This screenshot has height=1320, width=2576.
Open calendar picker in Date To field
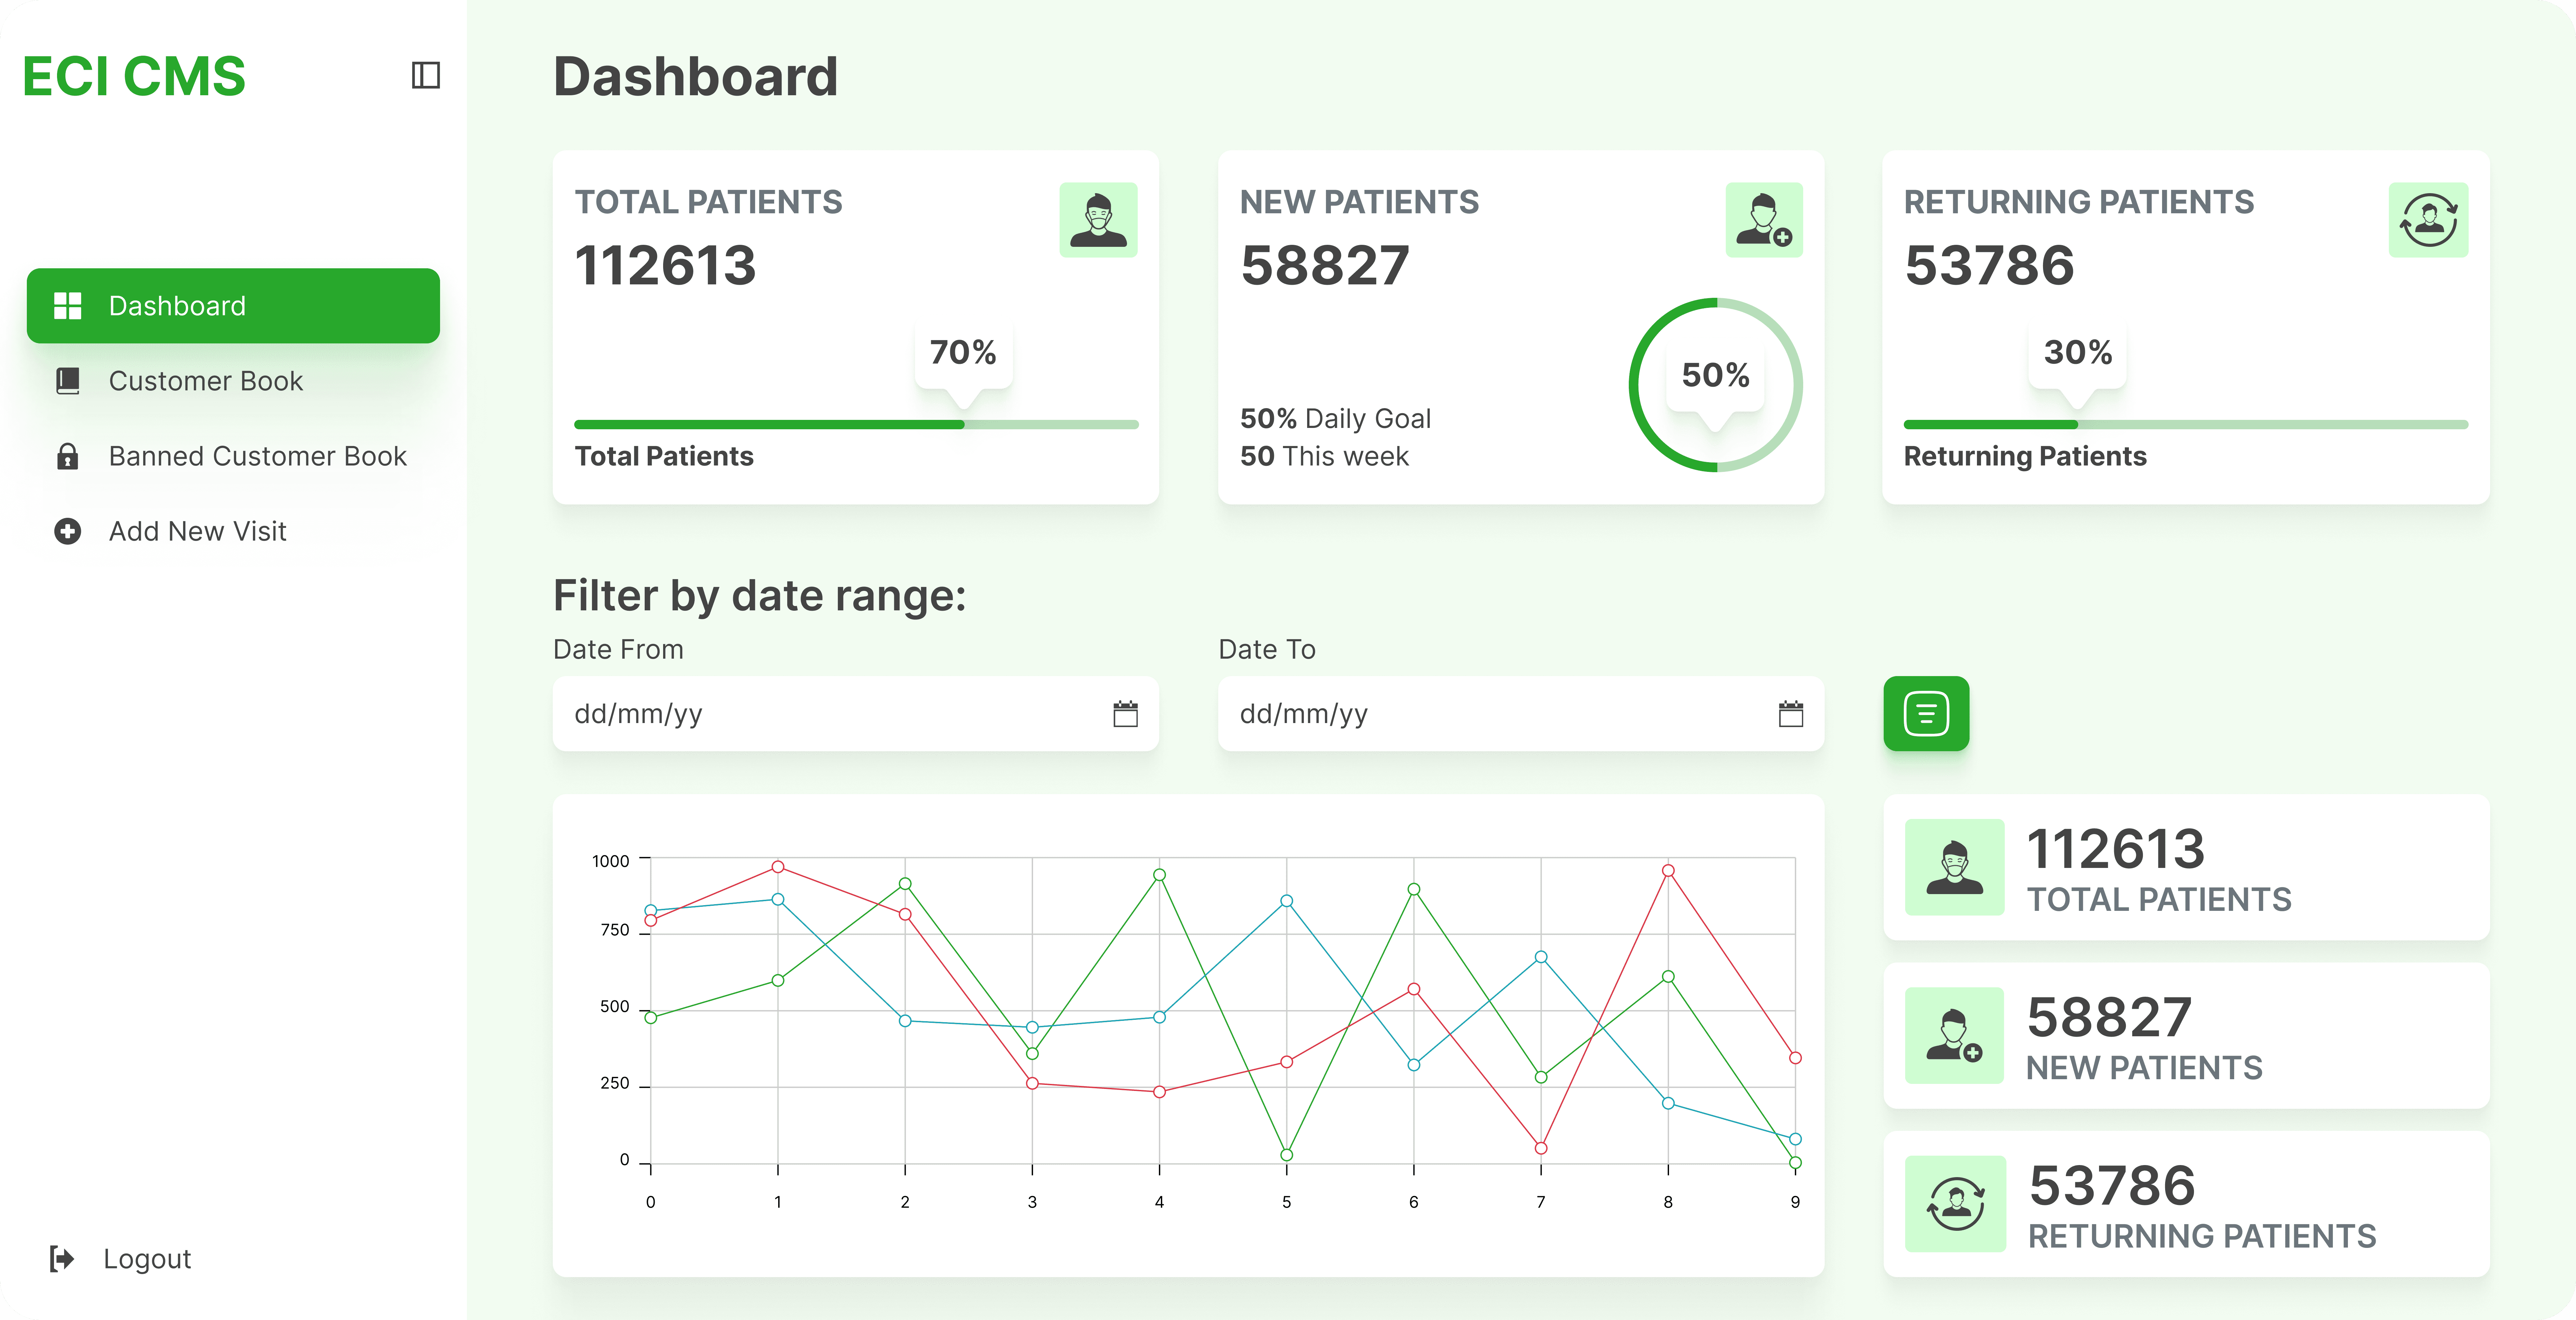(1790, 714)
